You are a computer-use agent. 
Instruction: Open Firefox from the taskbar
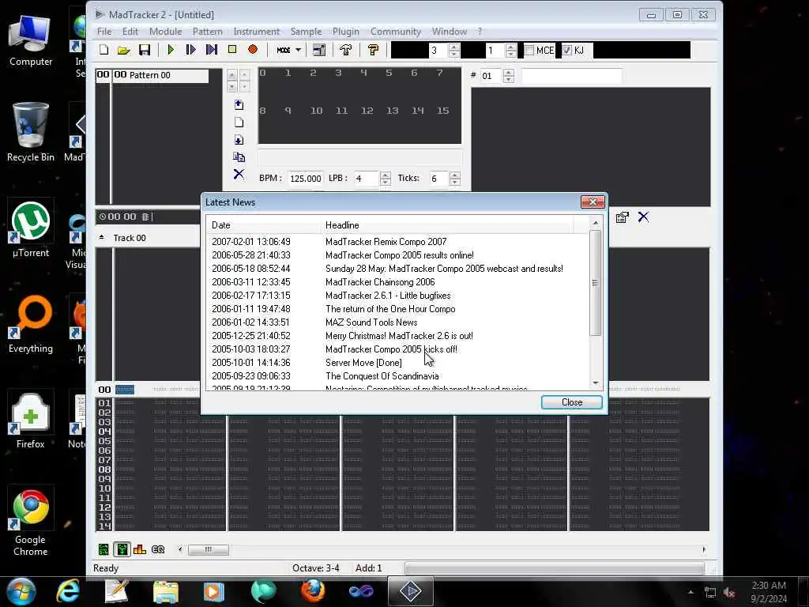point(313,591)
